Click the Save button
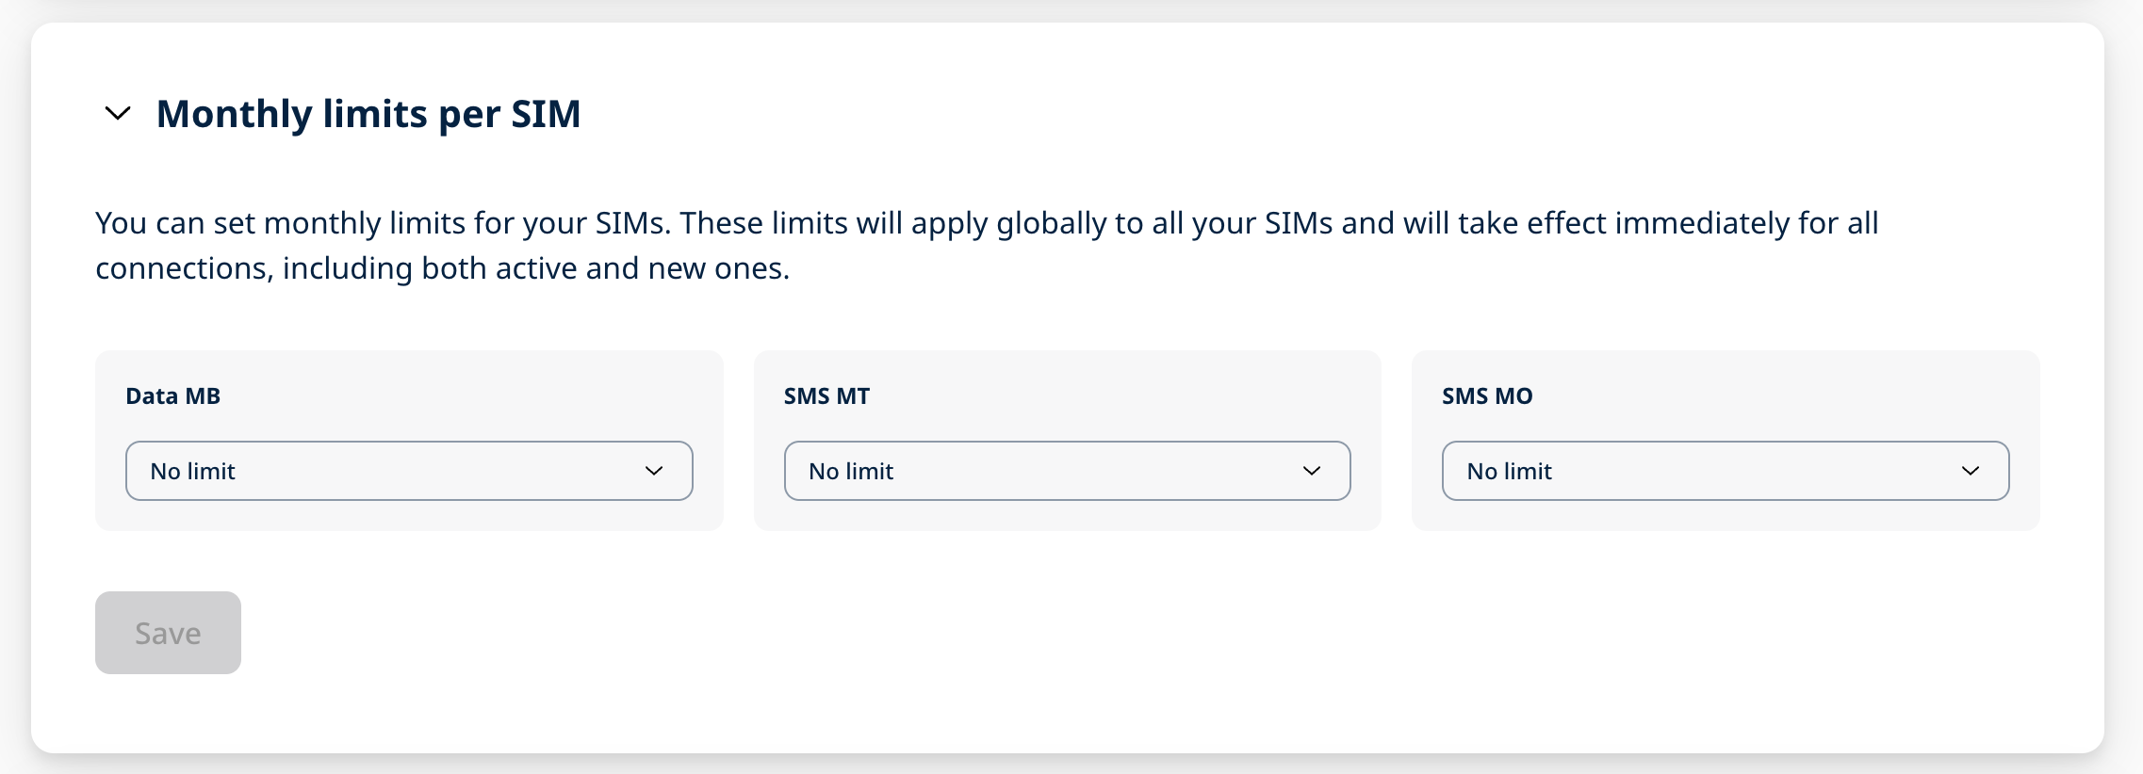The height and width of the screenshot is (774, 2143). 168,632
